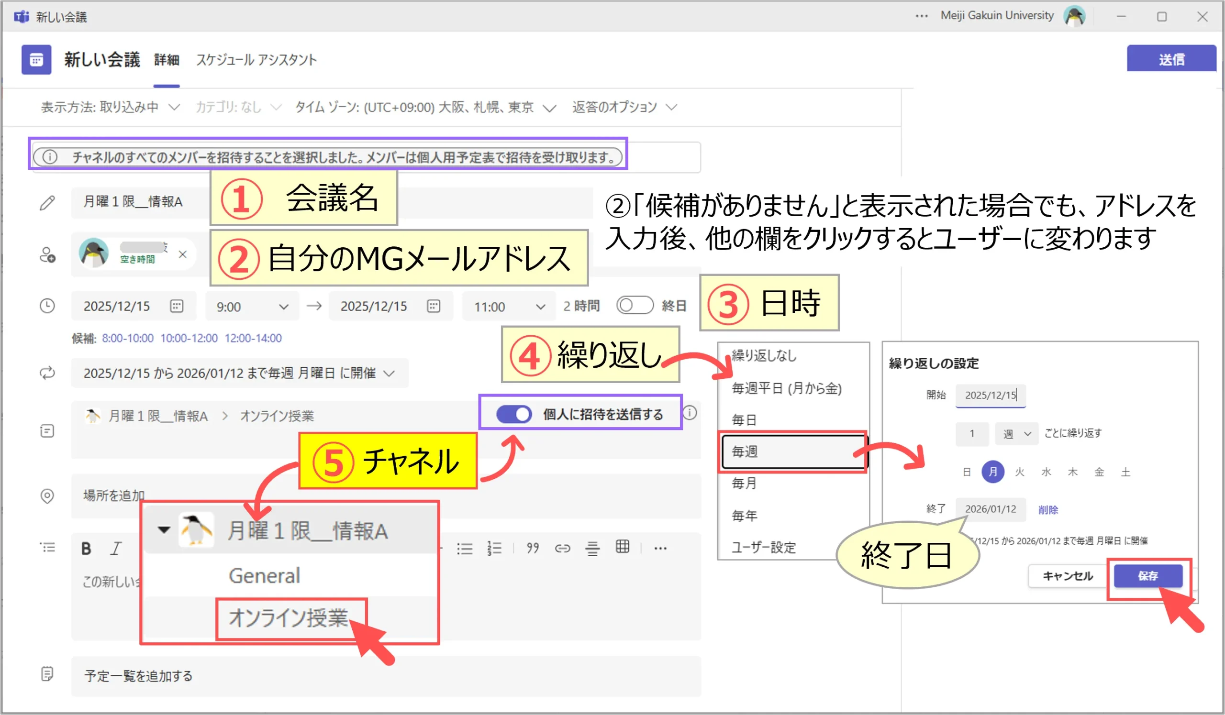Click the italic I formatting icon
The image size is (1225, 715).
tap(116, 549)
